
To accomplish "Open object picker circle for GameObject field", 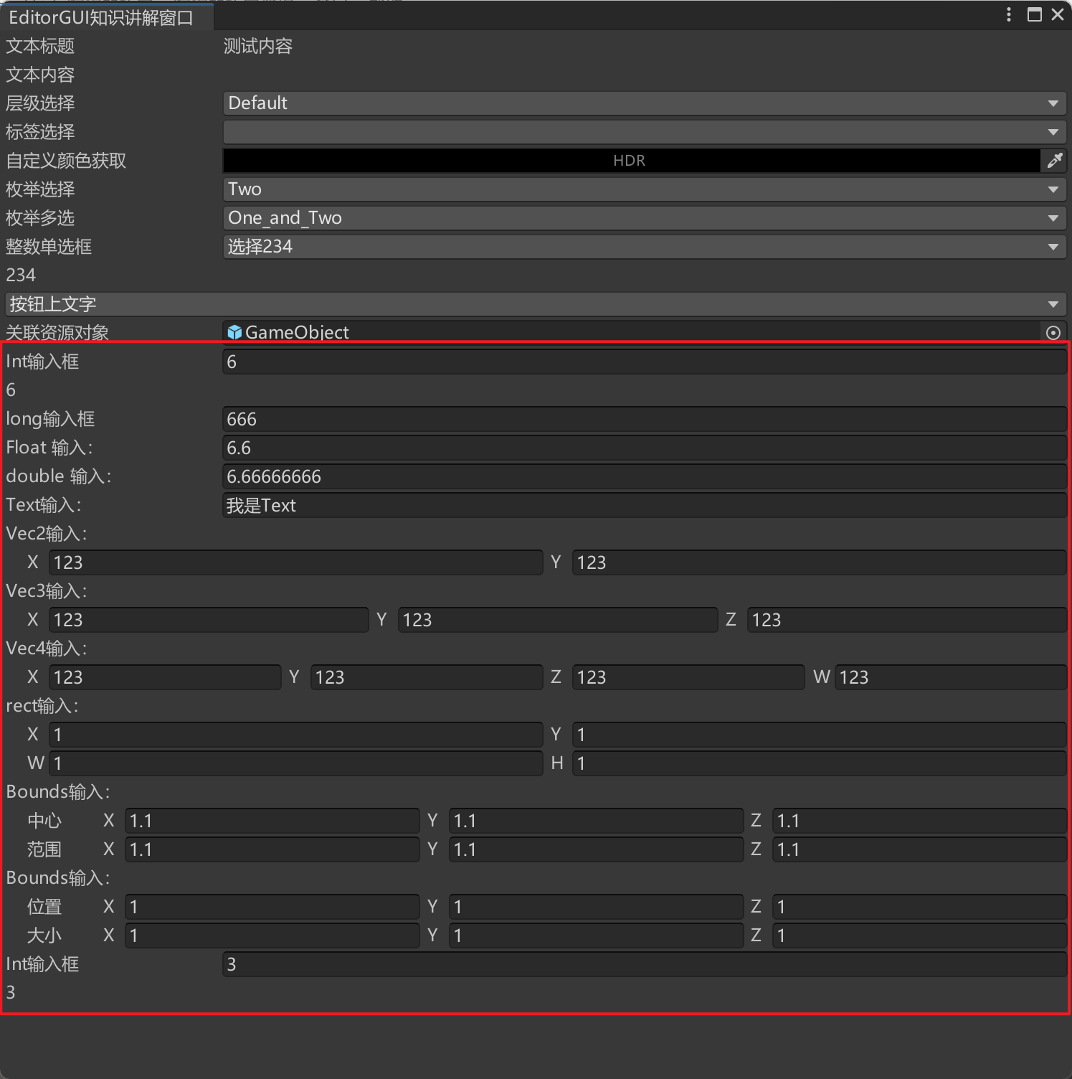I will click(x=1053, y=333).
